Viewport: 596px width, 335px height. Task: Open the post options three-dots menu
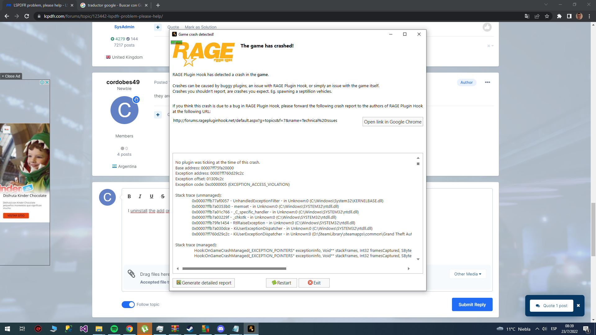(487, 82)
